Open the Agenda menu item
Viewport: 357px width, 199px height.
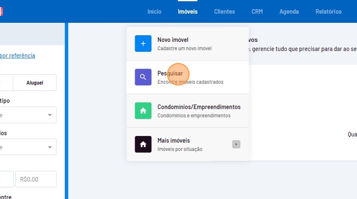pos(289,12)
